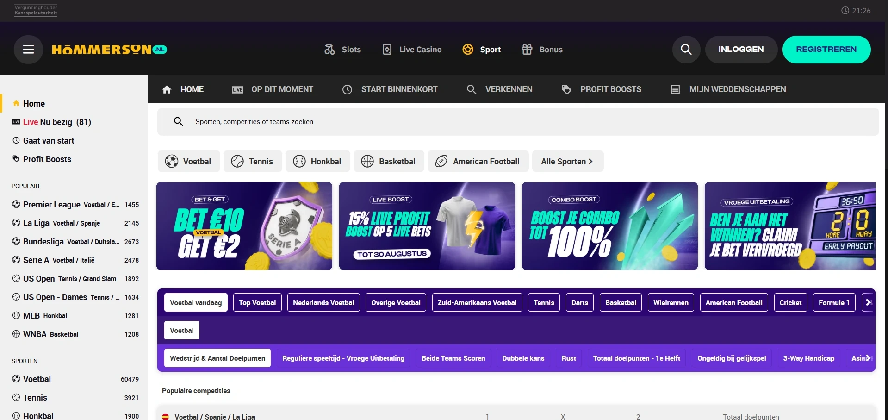The width and height of the screenshot is (888, 420).
Task: Open the hamburger menu button
Action: pos(28,50)
